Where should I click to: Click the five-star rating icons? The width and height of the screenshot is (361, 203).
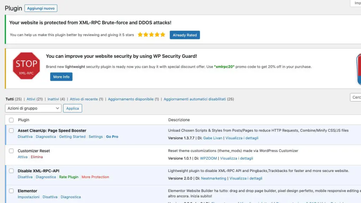click(152, 35)
